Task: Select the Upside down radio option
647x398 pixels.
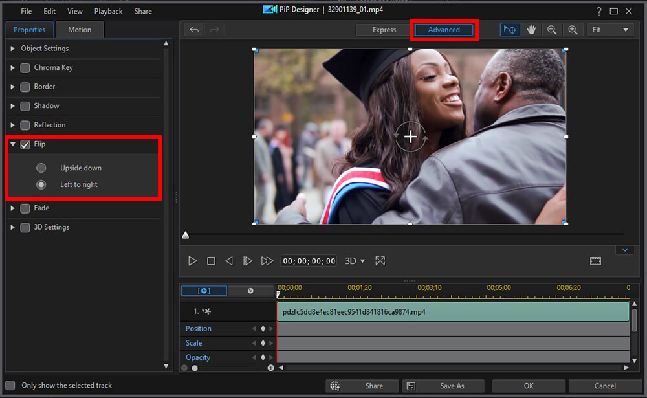Action: (x=41, y=168)
